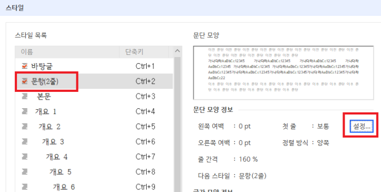Click the Ctrl+2 shortcut cell
Screen dimensions: 381x192
pos(145,81)
